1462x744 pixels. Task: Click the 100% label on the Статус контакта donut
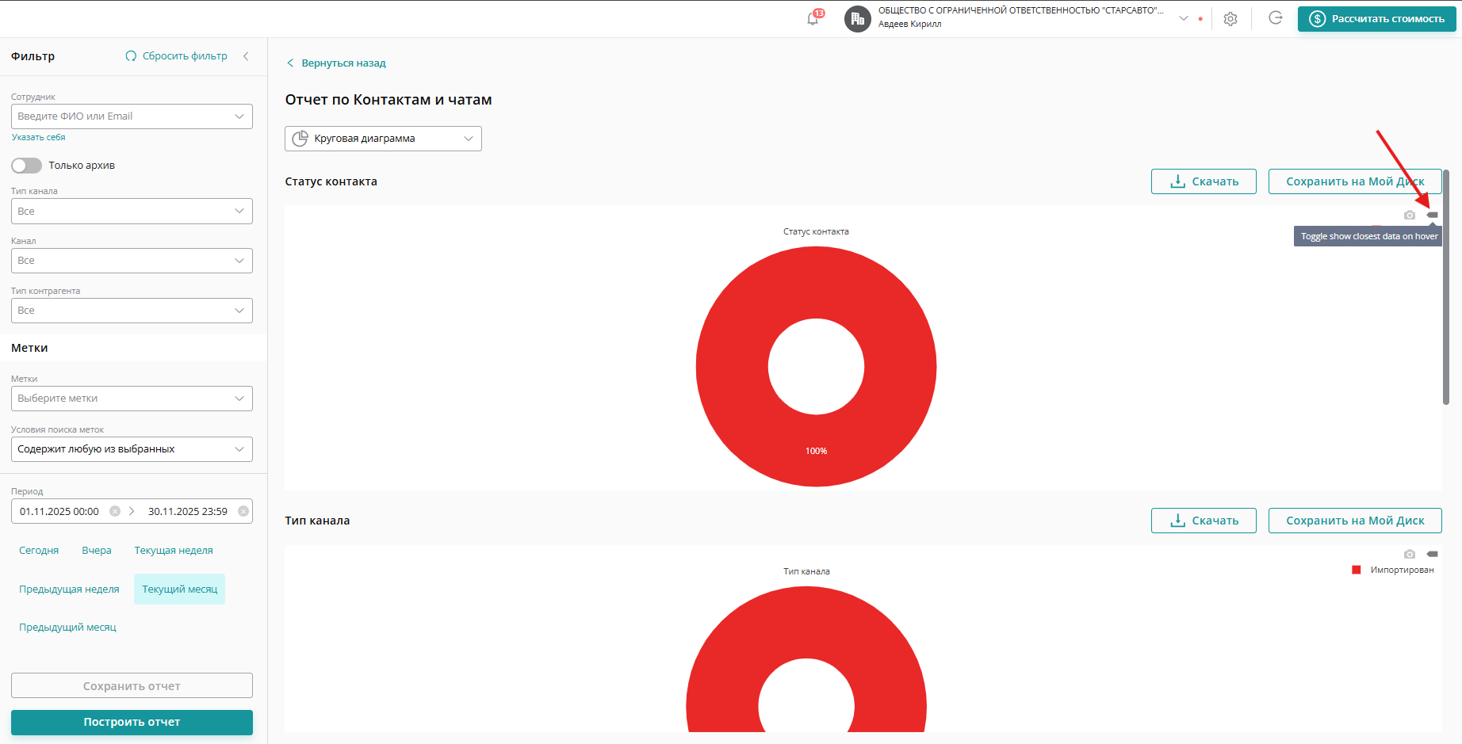pyautogui.click(x=817, y=451)
